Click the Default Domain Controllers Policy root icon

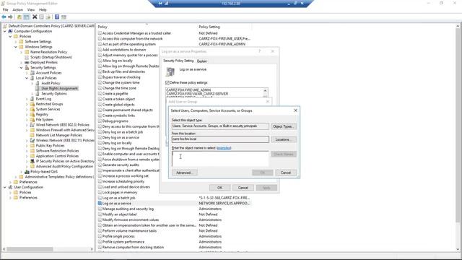pos(5,26)
